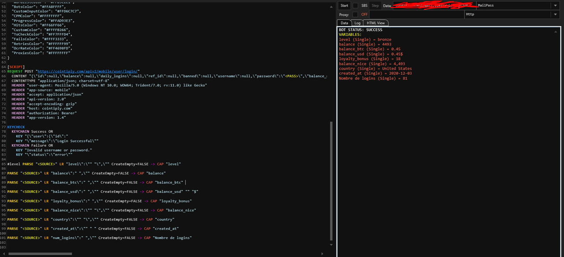Select the 'balance_nice (Single) = 4,493' variable
This screenshot has height=257, width=564.
pos(372,64)
